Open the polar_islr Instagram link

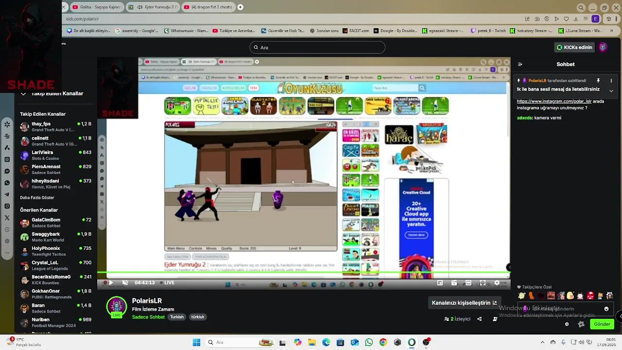pyautogui.click(x=554, y=101)
